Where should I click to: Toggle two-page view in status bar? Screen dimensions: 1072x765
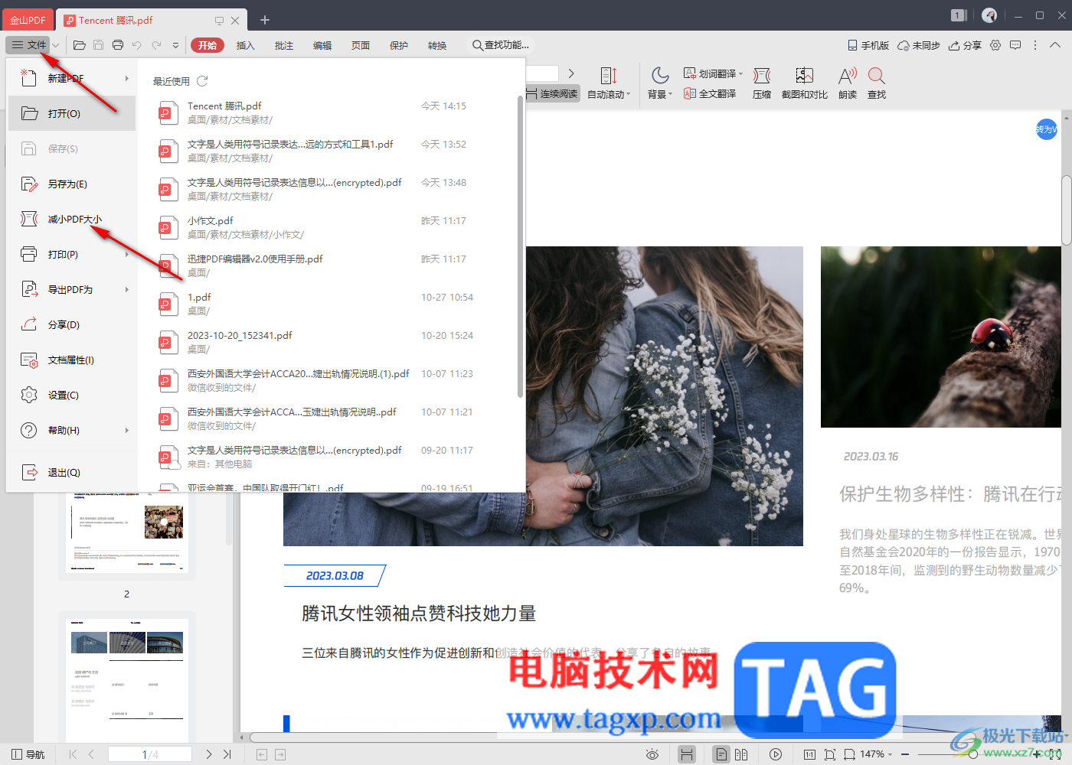coord(741,754)
